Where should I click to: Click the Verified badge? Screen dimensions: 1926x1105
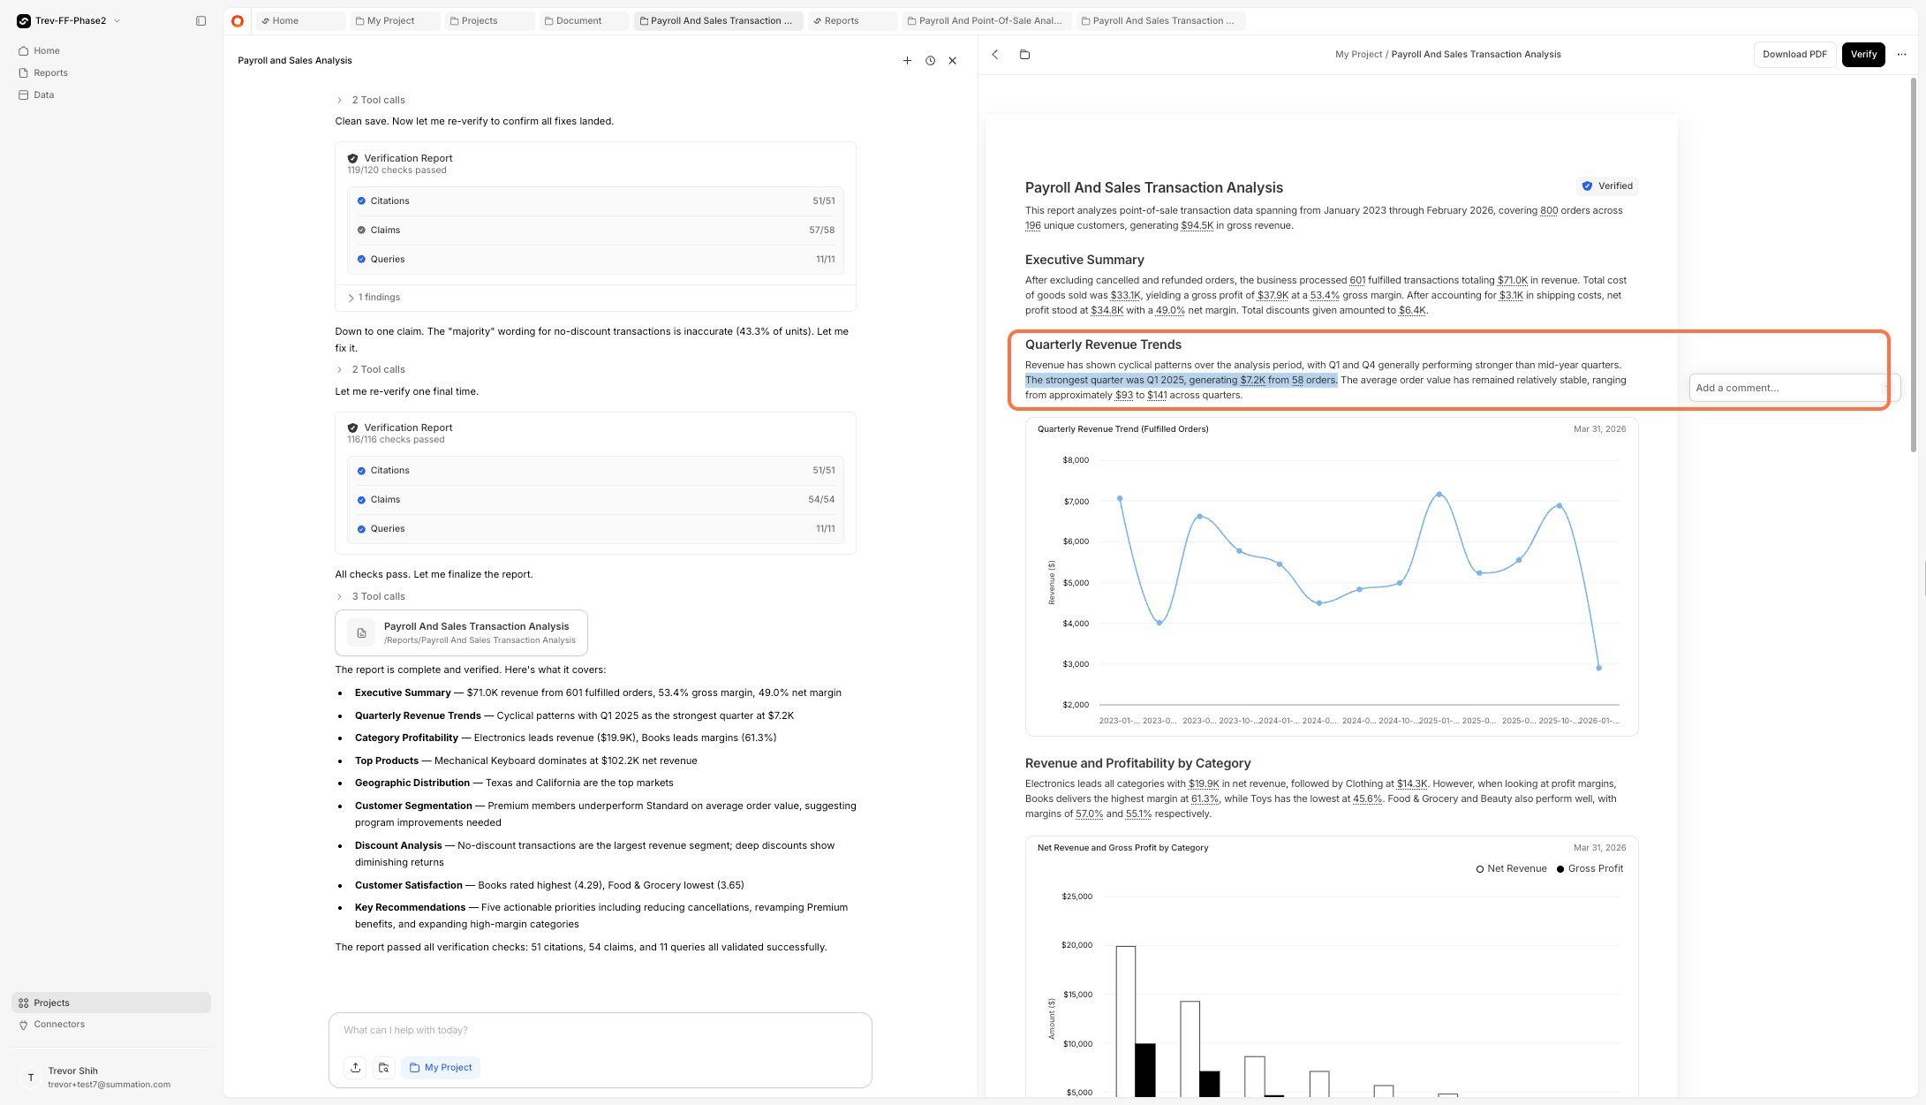click(x=1607, y=185)
